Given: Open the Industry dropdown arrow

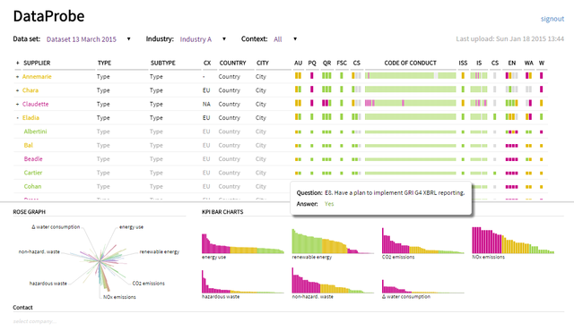Looking at the screenshot, I should [x=224, y=39].
